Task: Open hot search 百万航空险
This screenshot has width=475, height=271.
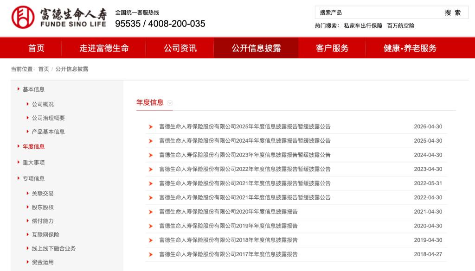Action: (x=401, y=26)
